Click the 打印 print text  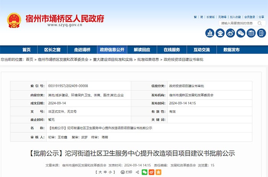(129, 172)
